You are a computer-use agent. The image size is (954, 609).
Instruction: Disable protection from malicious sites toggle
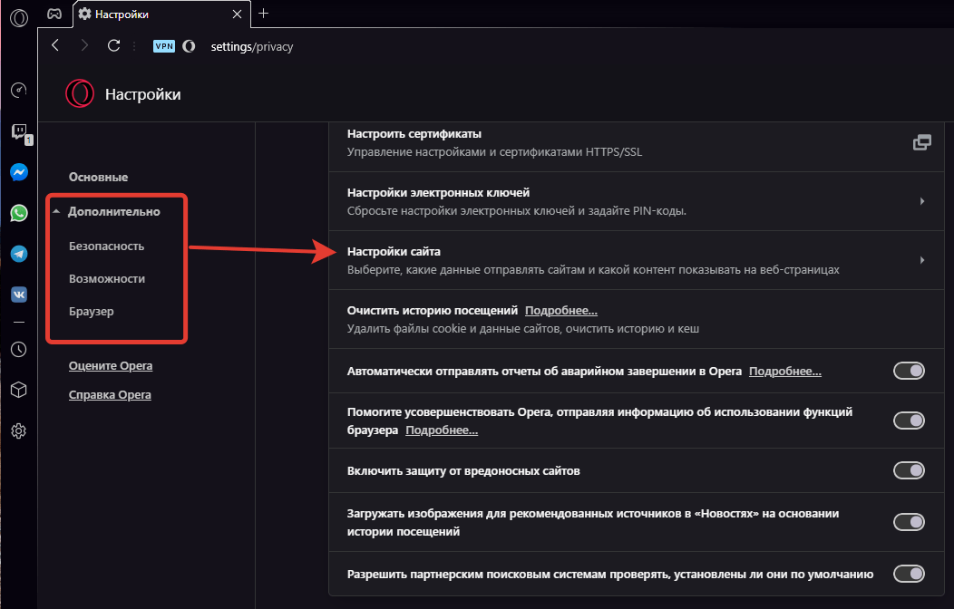pyautogui.click(x=909, y=470)
